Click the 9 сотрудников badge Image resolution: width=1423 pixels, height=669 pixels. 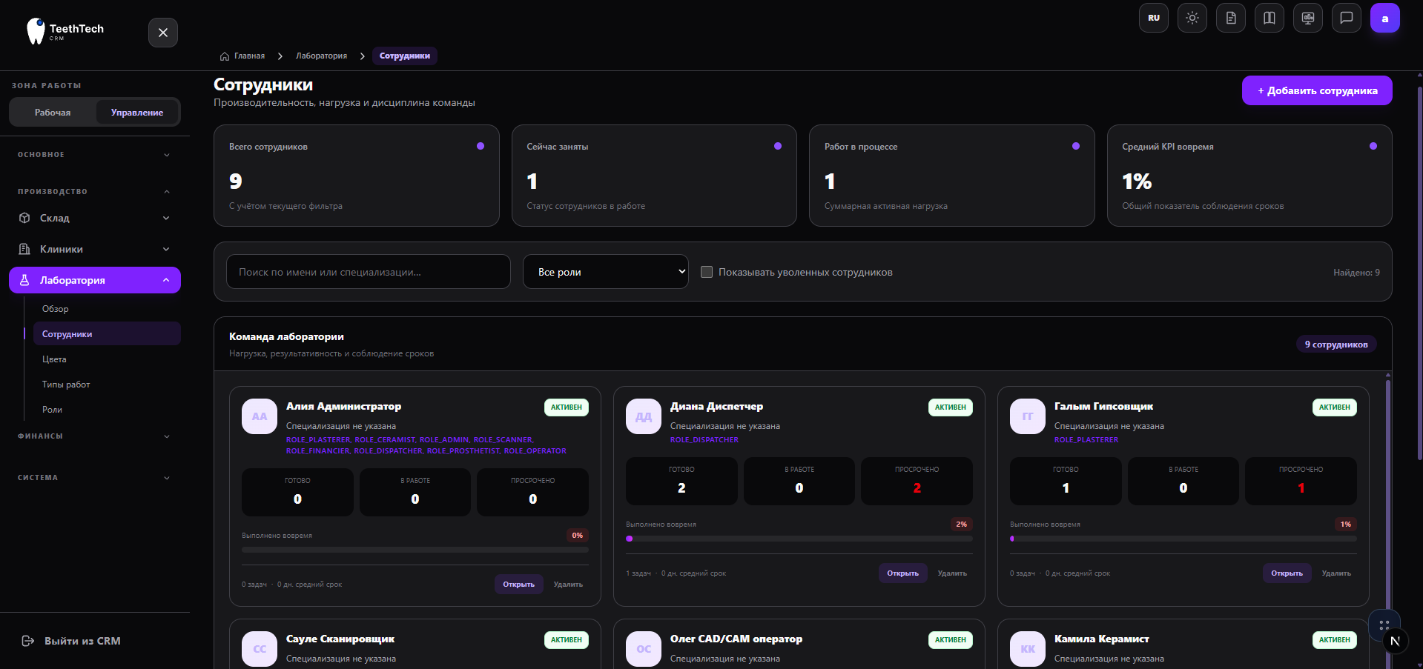pos(1336,345)
